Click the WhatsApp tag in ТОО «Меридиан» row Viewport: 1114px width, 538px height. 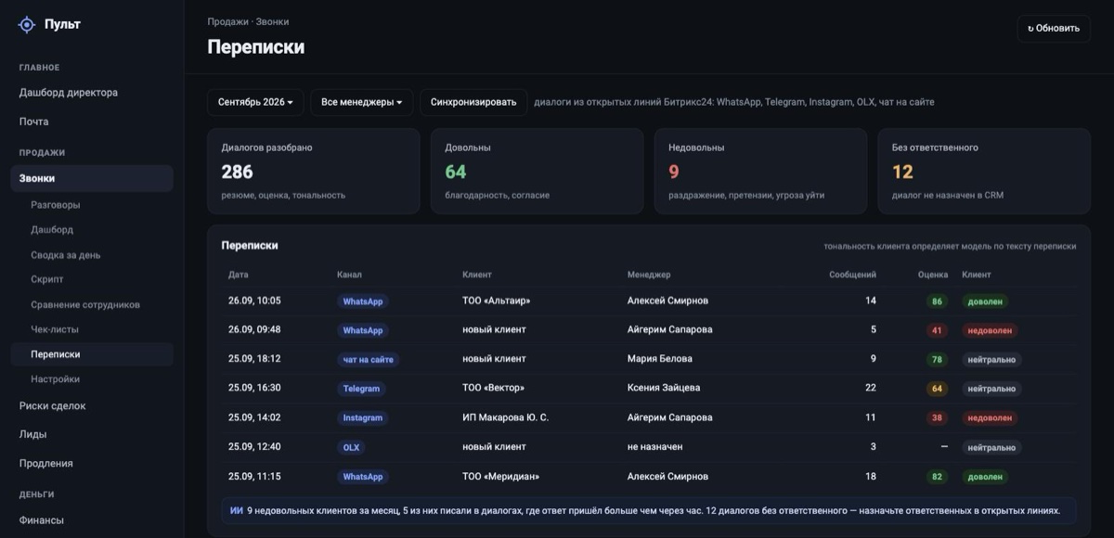pyautogui.click(x=363, y=477)
